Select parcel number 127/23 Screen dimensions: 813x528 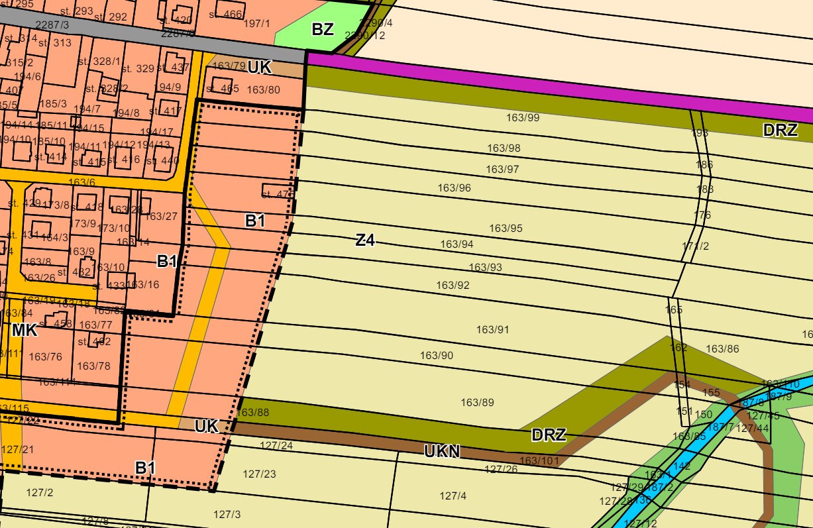259,474
